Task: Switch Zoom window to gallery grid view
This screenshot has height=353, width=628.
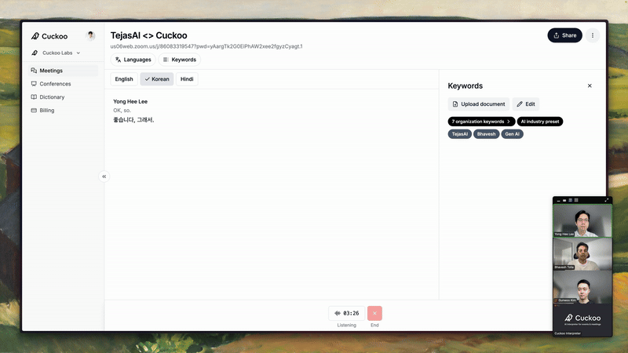Action: pyautogui.click(x=576, y=200)
